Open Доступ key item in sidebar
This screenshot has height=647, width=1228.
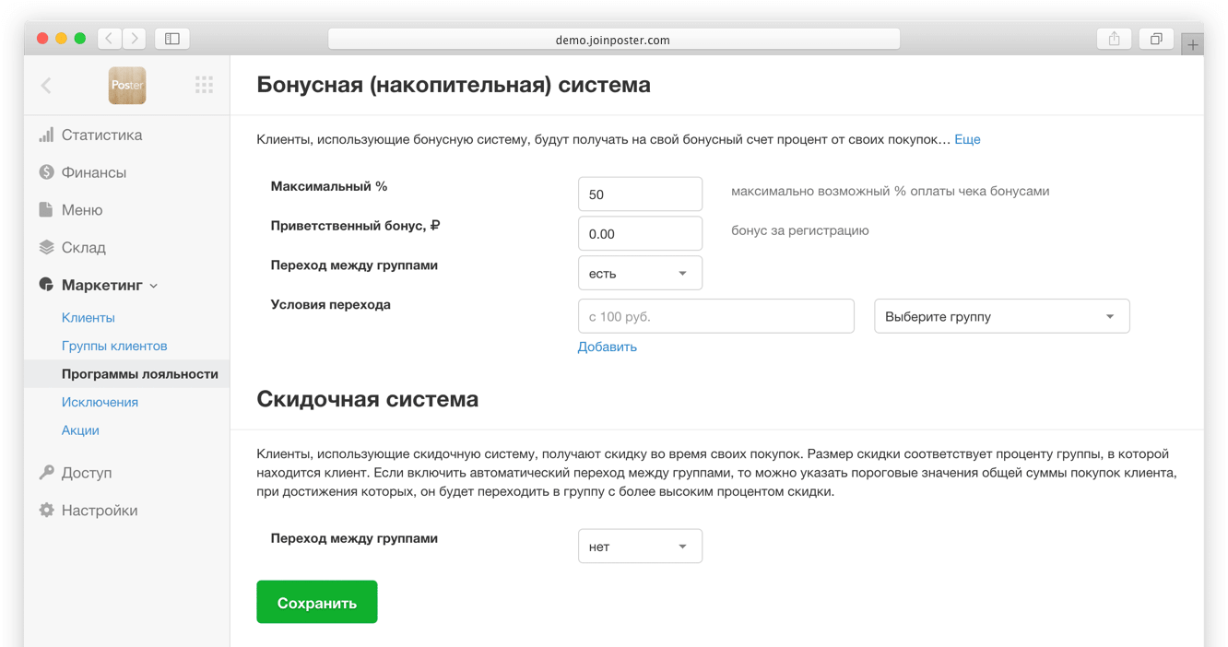(75, 472)
